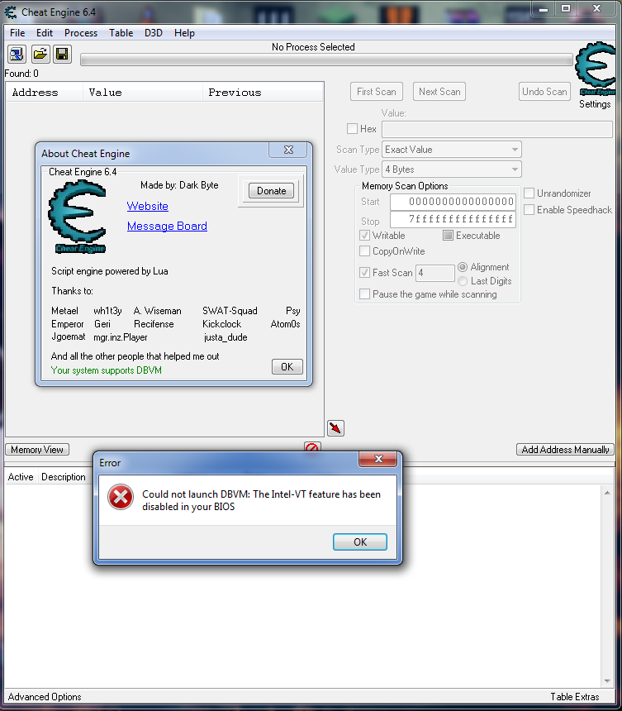Open the Scan Type dropdown
Image resolution: width=622 pixels, height=711 pixels.
click(x=452, y=150)
